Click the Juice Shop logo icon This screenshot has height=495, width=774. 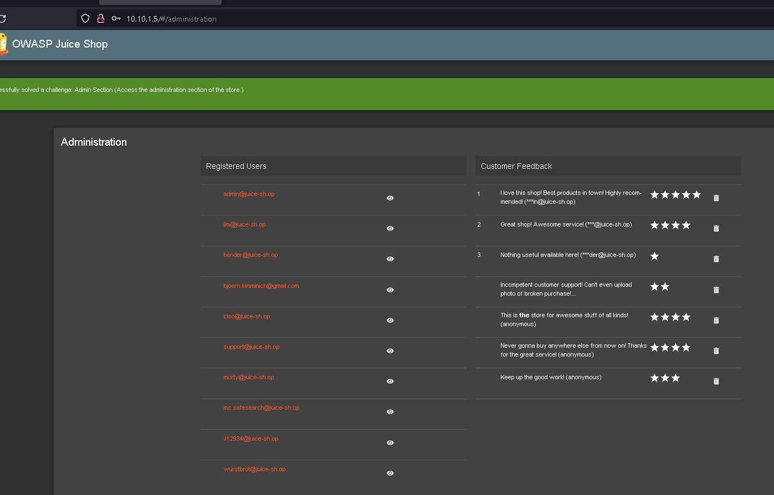click(x=3, y=44)
